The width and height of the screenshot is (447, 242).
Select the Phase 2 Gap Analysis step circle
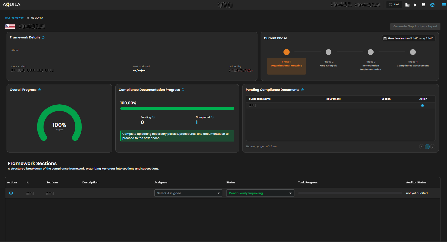click(x=328, y=52)
